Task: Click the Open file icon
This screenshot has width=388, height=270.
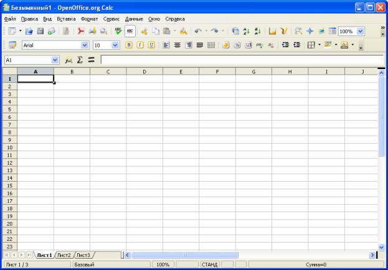Action: [29, 31]
